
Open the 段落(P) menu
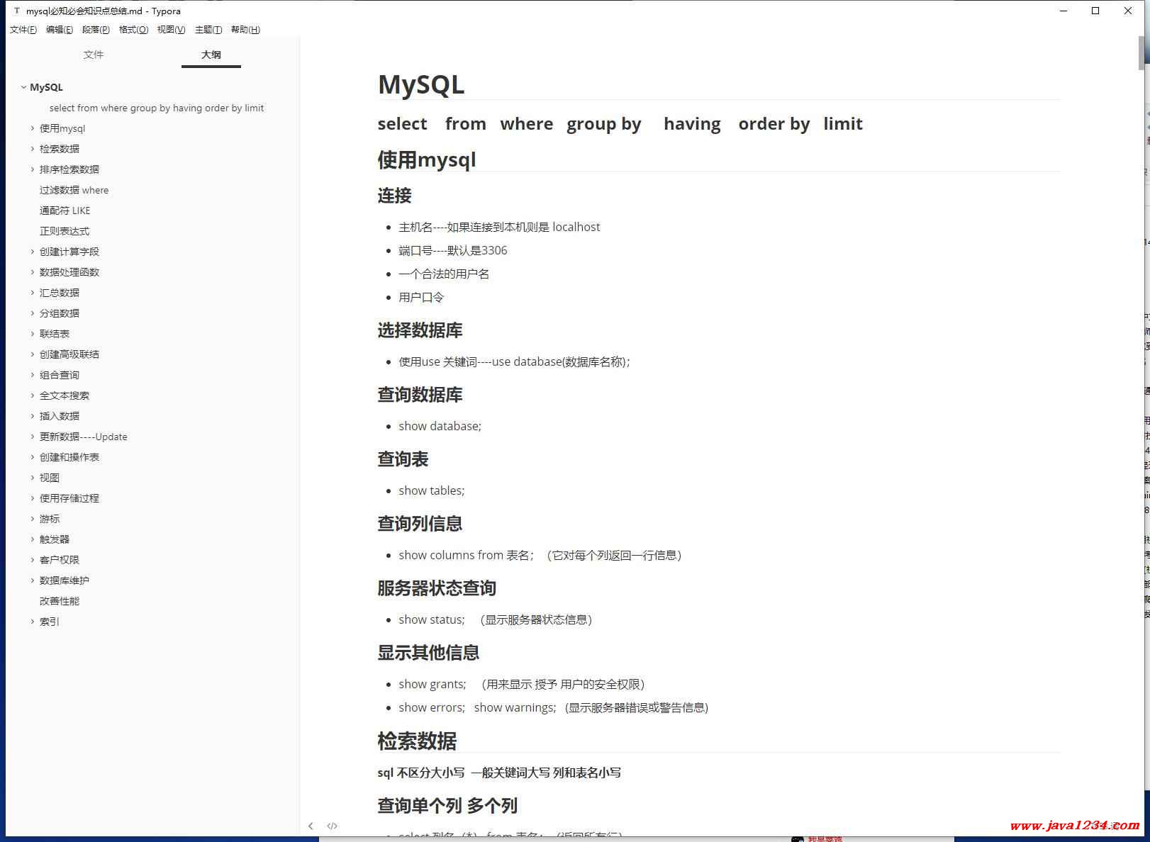(x=96, y=29)
